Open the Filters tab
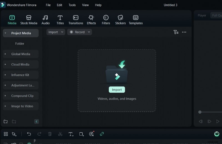Viewport: 222px width, 144px height. coord(106,20)
